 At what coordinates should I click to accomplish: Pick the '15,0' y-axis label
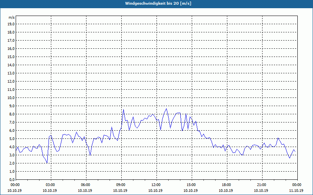(11, 57)
